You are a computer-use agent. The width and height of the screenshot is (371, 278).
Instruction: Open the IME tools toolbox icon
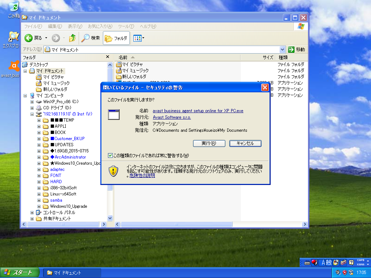pos(343,262)
